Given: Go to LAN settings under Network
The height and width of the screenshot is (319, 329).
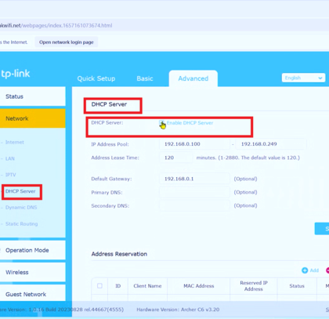Looking at the screenshot, I should [10, 158].
